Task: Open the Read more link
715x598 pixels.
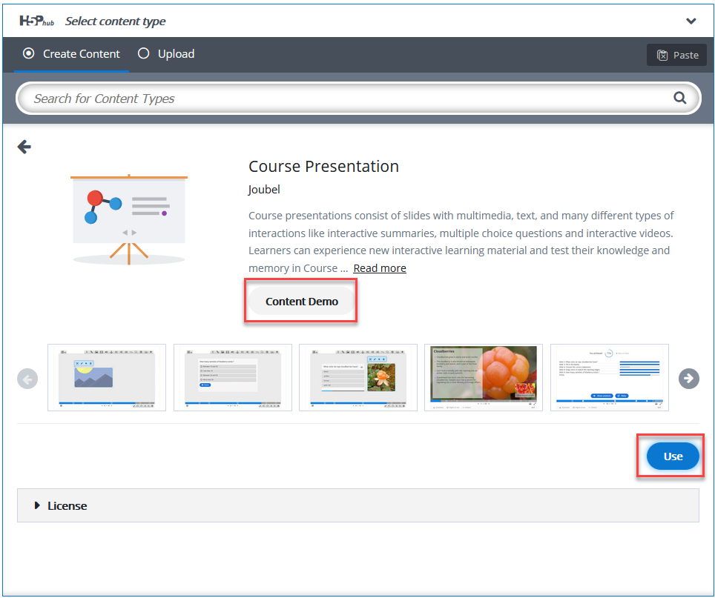Action: click(380, 268)
